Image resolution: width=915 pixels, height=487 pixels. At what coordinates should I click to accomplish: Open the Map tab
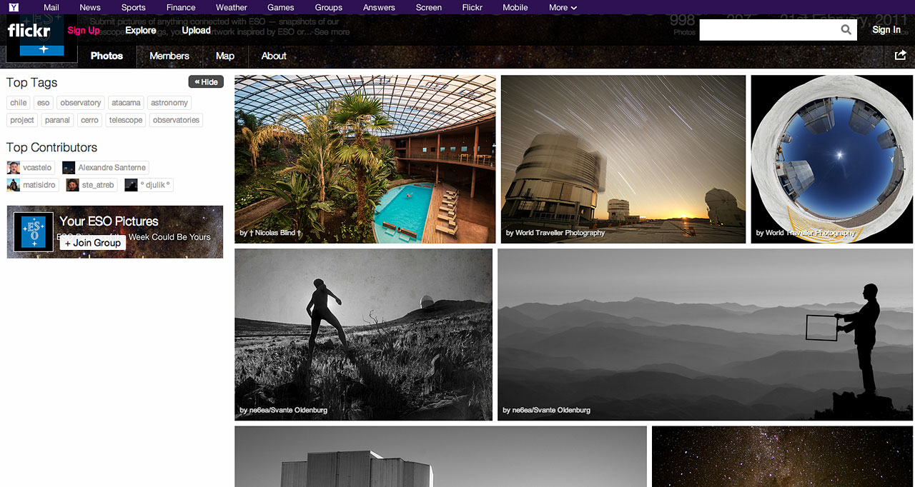click(225, 56)
